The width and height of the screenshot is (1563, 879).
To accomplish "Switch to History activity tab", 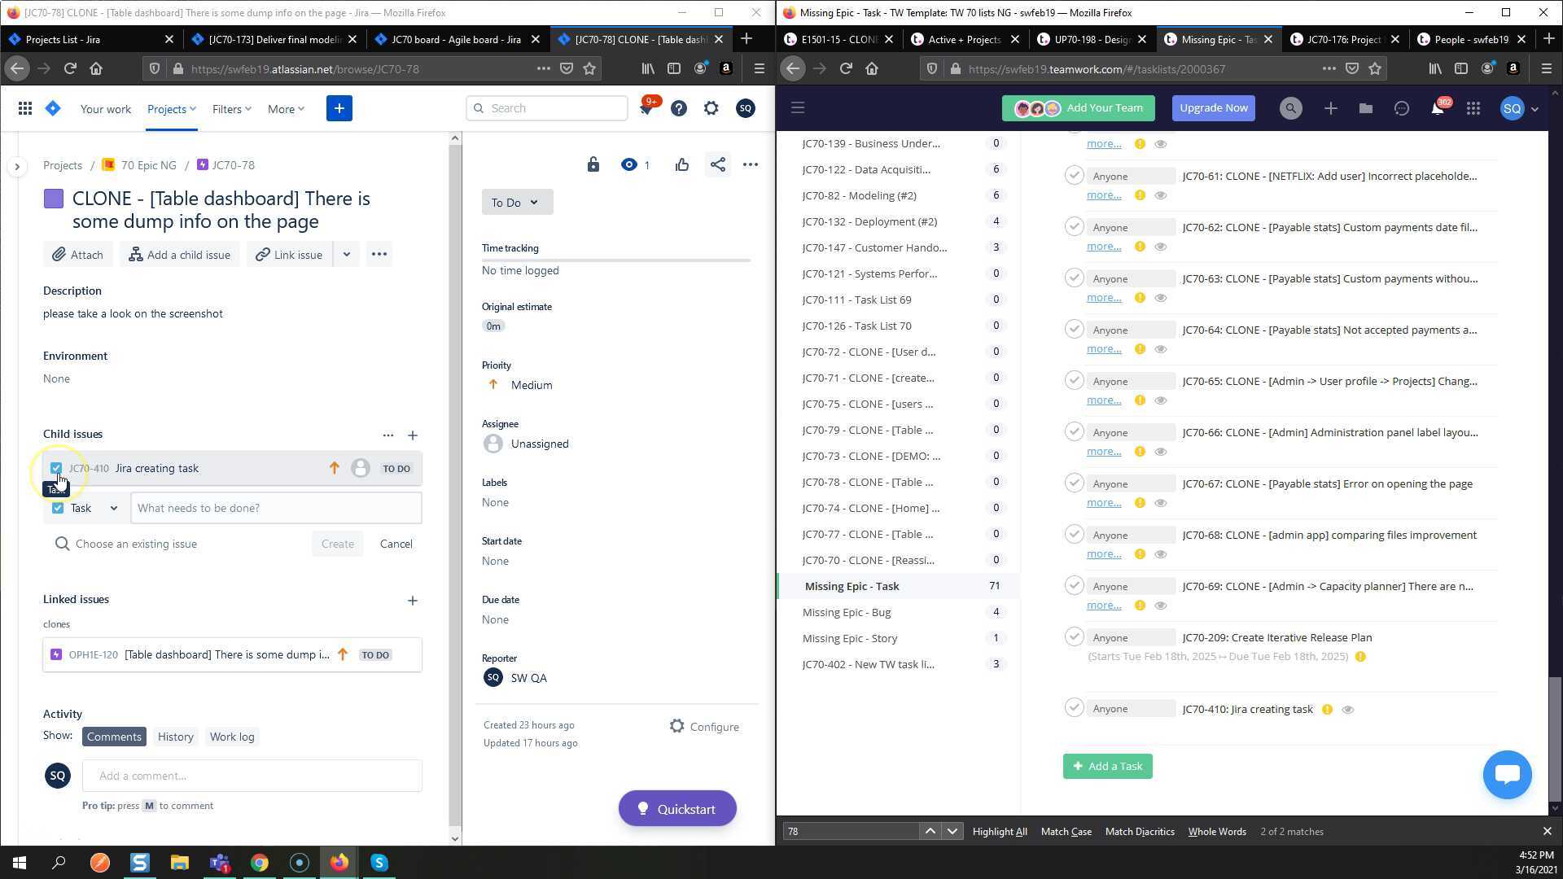I will (175, 737).
